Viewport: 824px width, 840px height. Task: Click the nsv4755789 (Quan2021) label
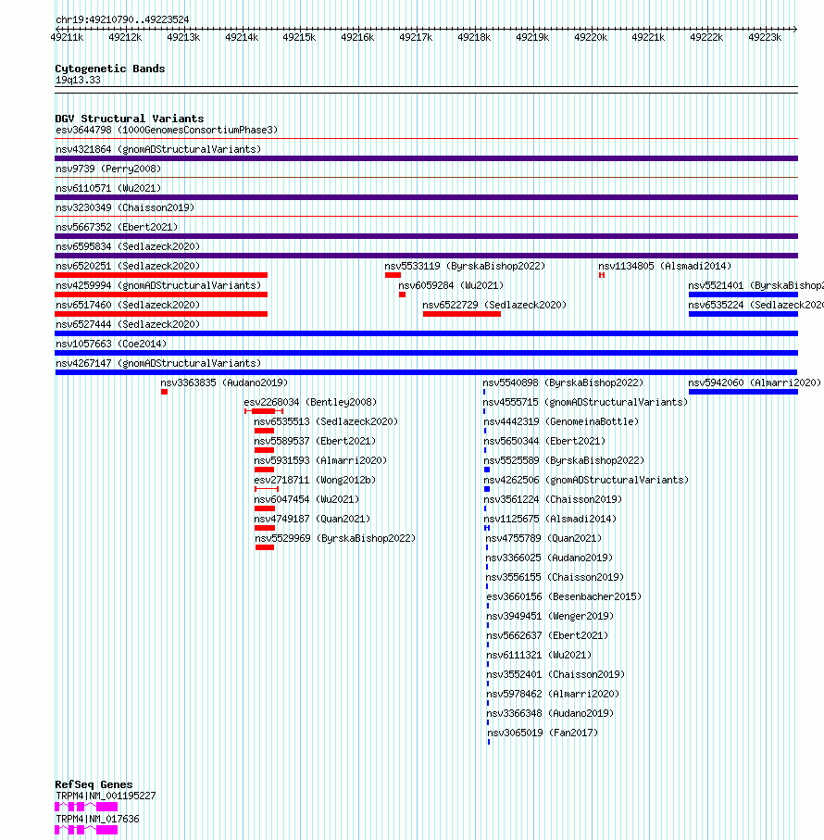pos(543,538)
